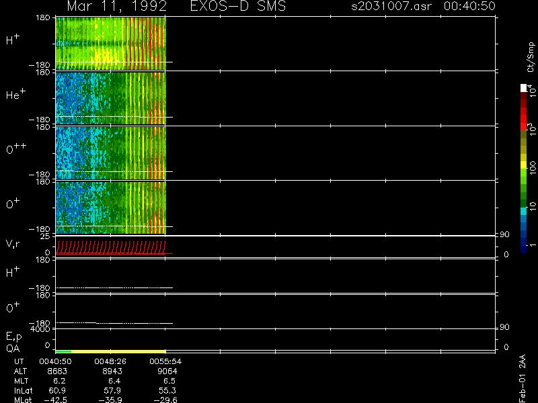Click inside the He+ color spectrogram

point(110,98)
